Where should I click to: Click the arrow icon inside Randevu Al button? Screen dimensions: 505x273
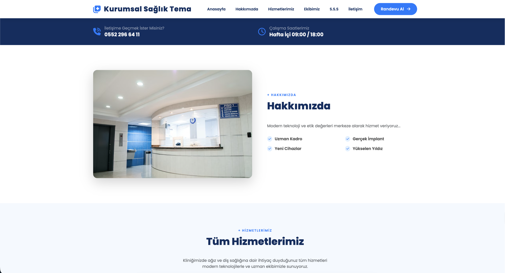pyautogui.click(x=409, y=9)
